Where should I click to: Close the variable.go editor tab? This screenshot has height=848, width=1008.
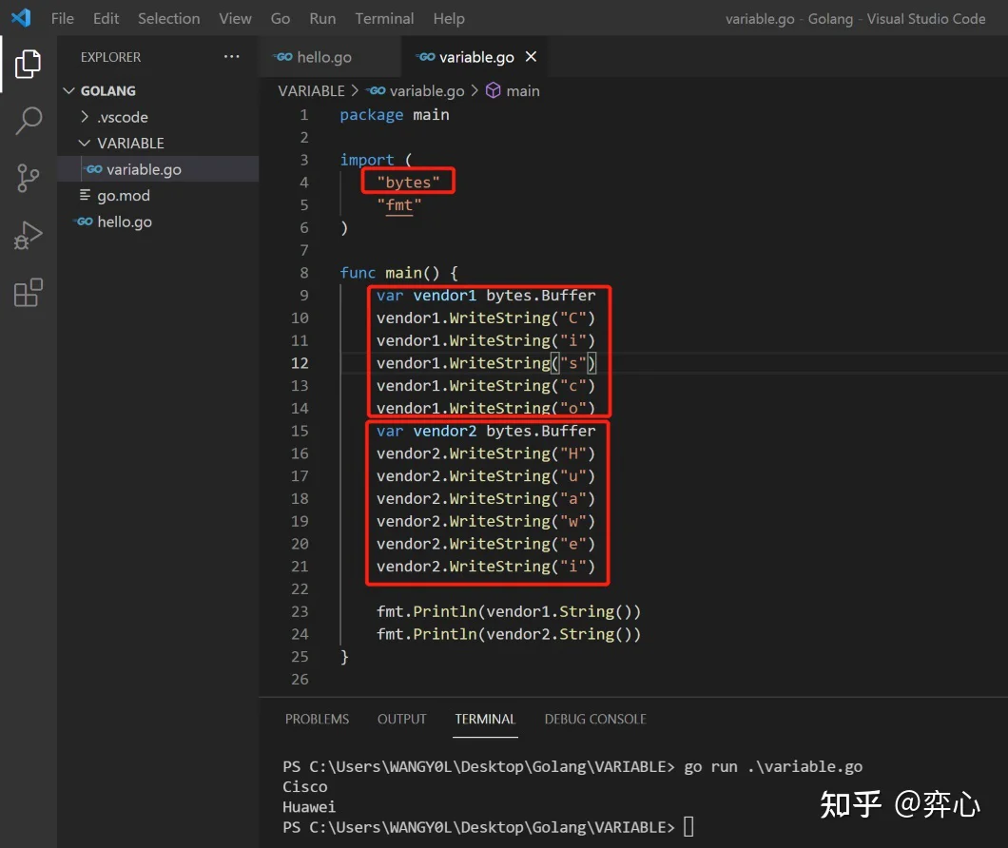[x=531, y=57]
